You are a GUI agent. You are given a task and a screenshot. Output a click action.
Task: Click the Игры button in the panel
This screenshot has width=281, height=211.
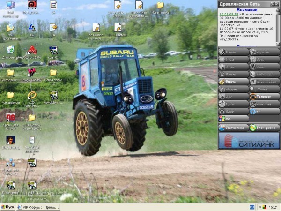pyautogui.click(x=233, y=60)
